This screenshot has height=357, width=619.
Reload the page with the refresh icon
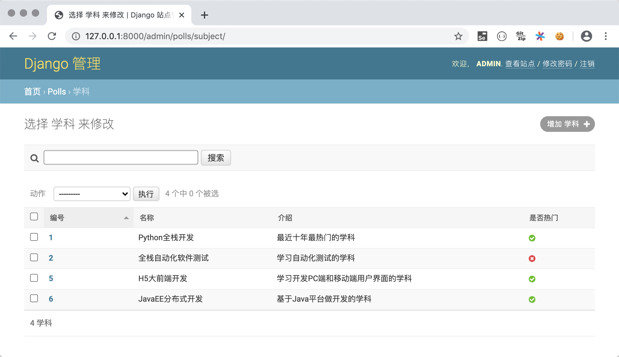[x=52, y=36]
